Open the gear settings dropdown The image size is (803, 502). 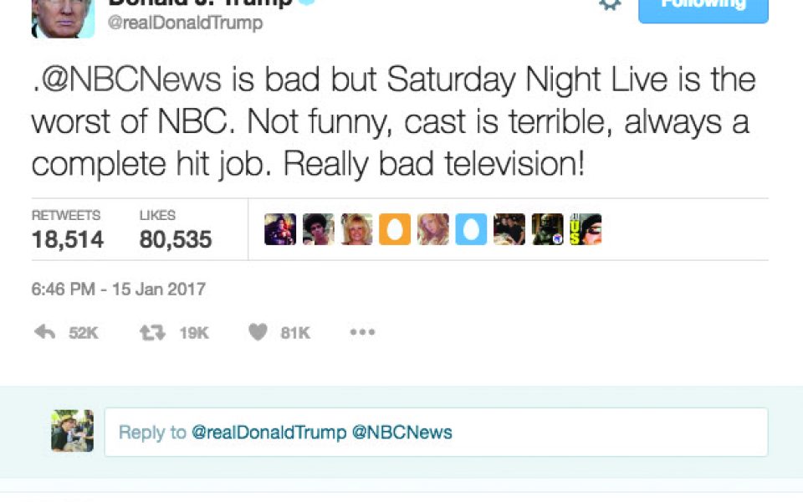point(611,5)
